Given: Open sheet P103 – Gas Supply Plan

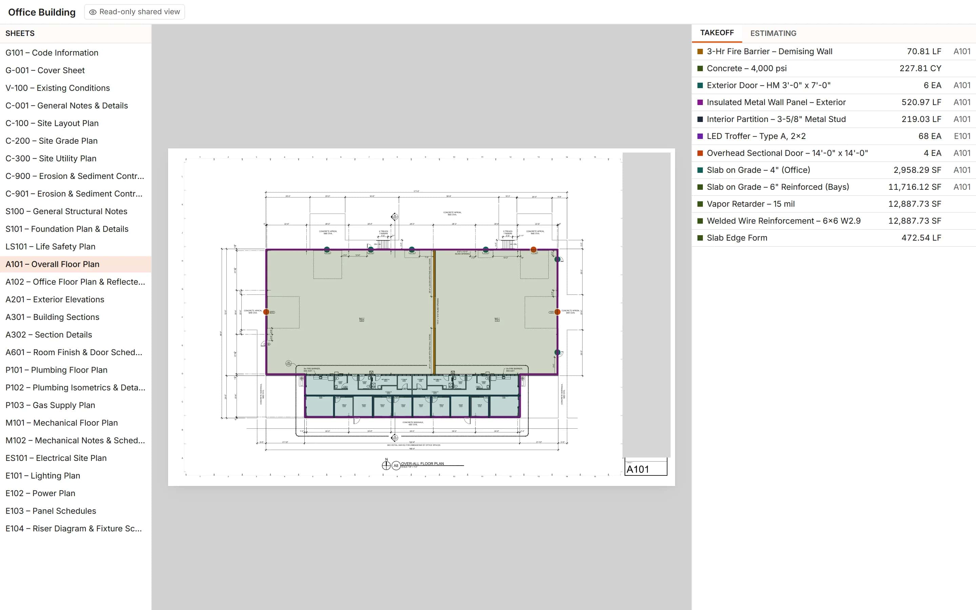Looking at the screenshot, I should pyautogui.click(x=76, y=405).
